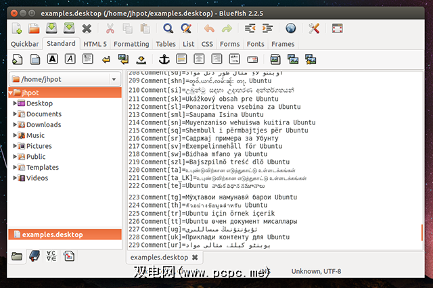Create a new file with toolbar icon
This screenshot has height=288, width=433.
click(x=17, y=28)
